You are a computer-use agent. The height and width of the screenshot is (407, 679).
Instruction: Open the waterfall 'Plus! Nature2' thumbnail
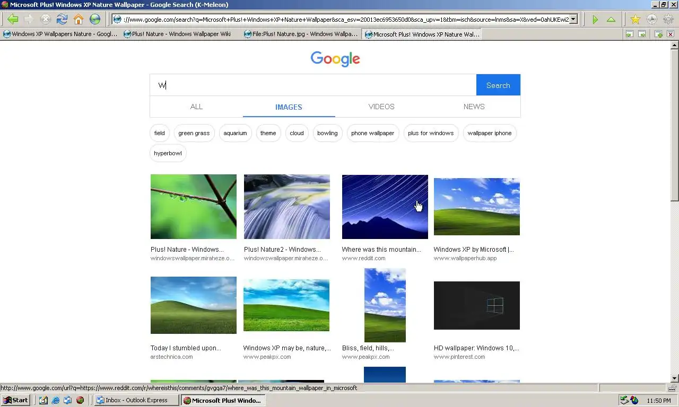pyautogui.click(x=287, y=207)
